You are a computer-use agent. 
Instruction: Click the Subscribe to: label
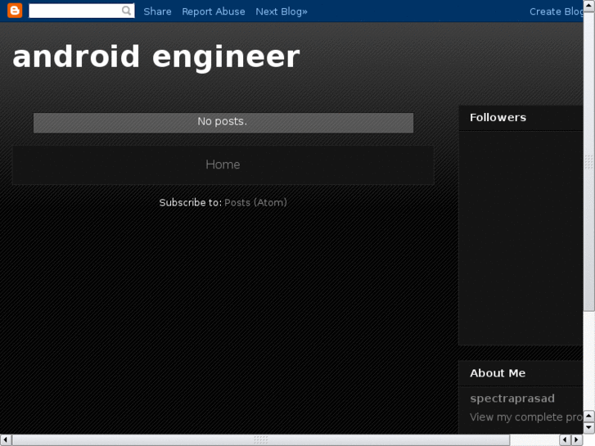(x=190, y=202)
